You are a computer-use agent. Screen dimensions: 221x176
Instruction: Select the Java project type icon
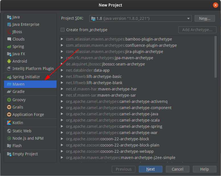coord(9,17)
